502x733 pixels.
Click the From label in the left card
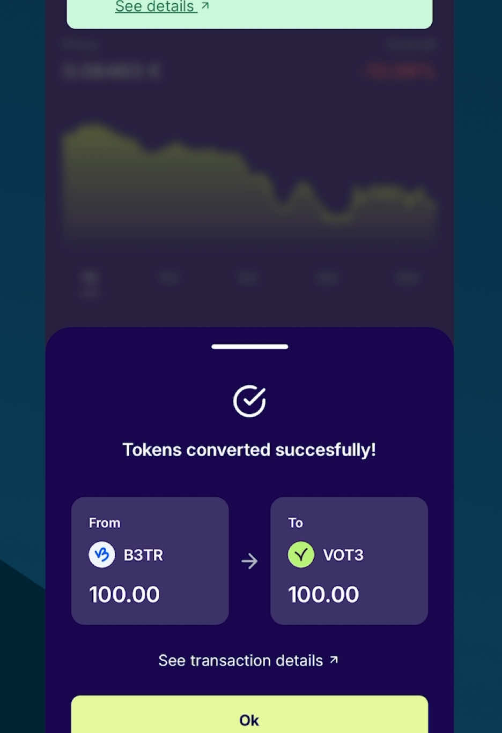(104, 522)
